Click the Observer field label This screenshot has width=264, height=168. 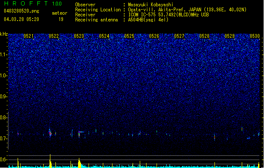click(85, 5)
